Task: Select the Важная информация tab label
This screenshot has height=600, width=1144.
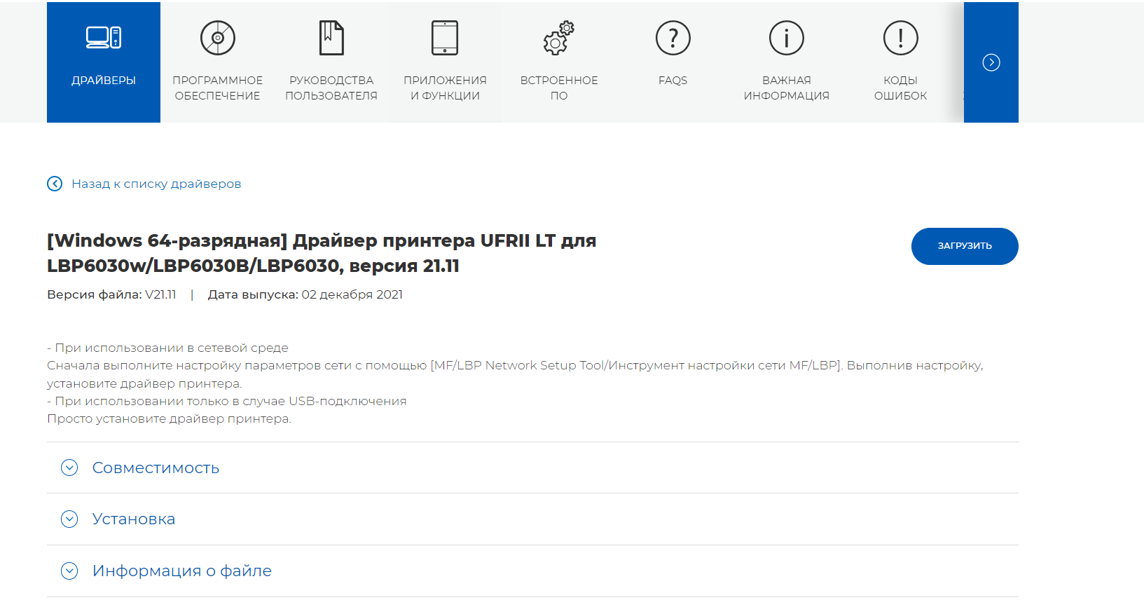Action: pos(787,88)
